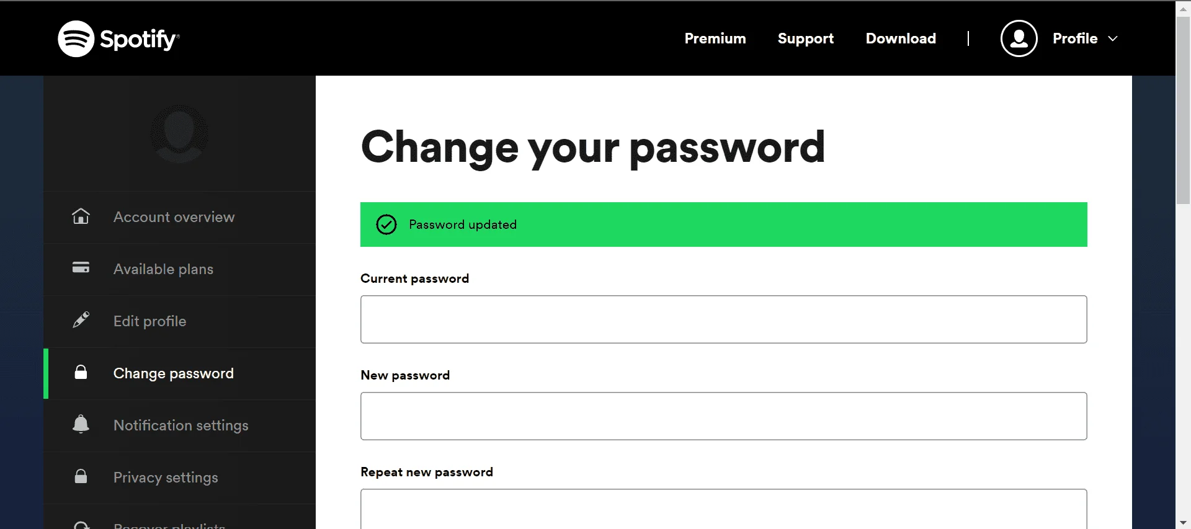Focus the New password input field
Image resolution: width=1191 pixels, height=529 pixels.
pyautogui.click(x=723, y=416)
